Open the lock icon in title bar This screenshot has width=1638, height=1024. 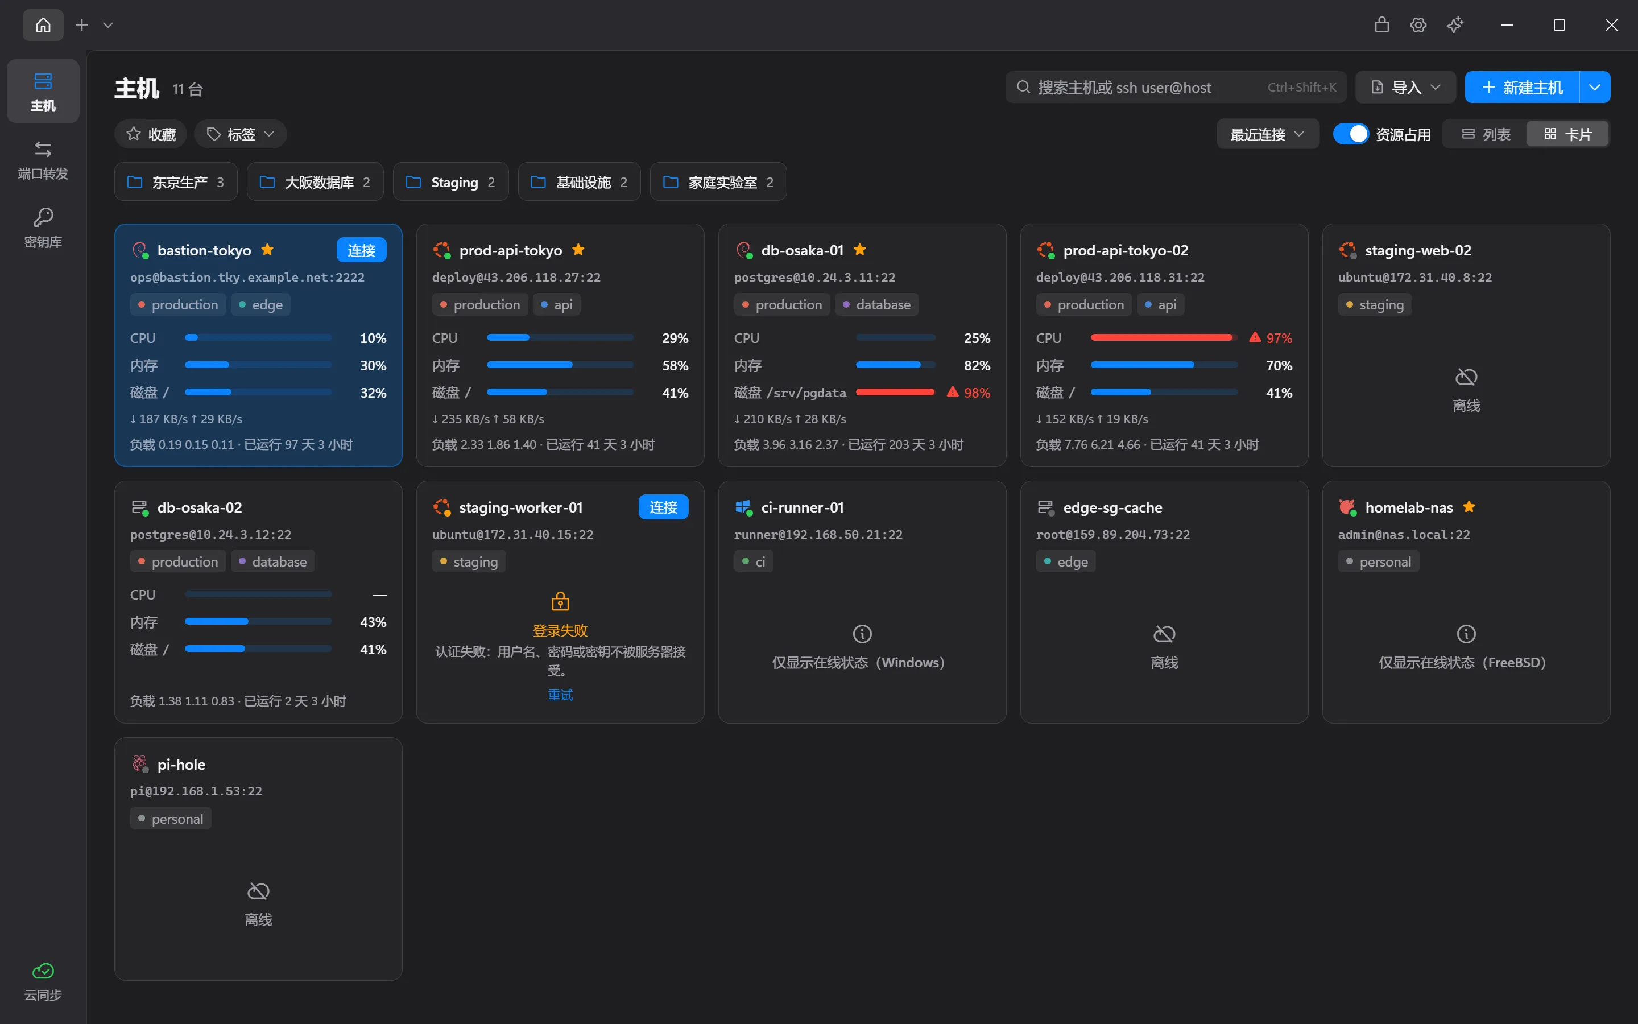point(1382,25)
